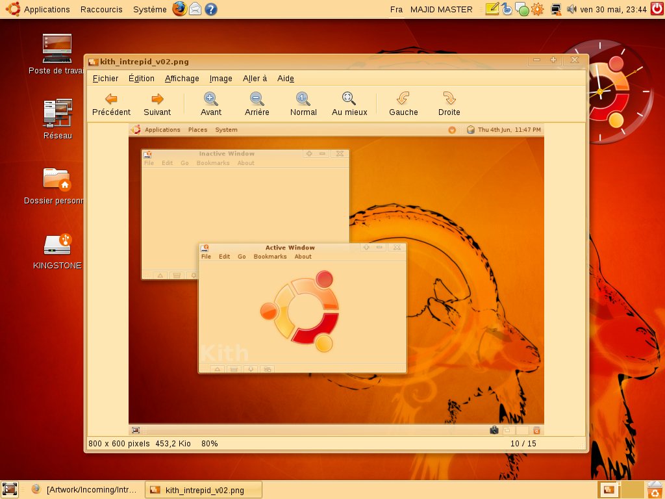Viewport: 665px width, 499px height.
Task: Go to the next image with Suivant
Action: (157, 105)
